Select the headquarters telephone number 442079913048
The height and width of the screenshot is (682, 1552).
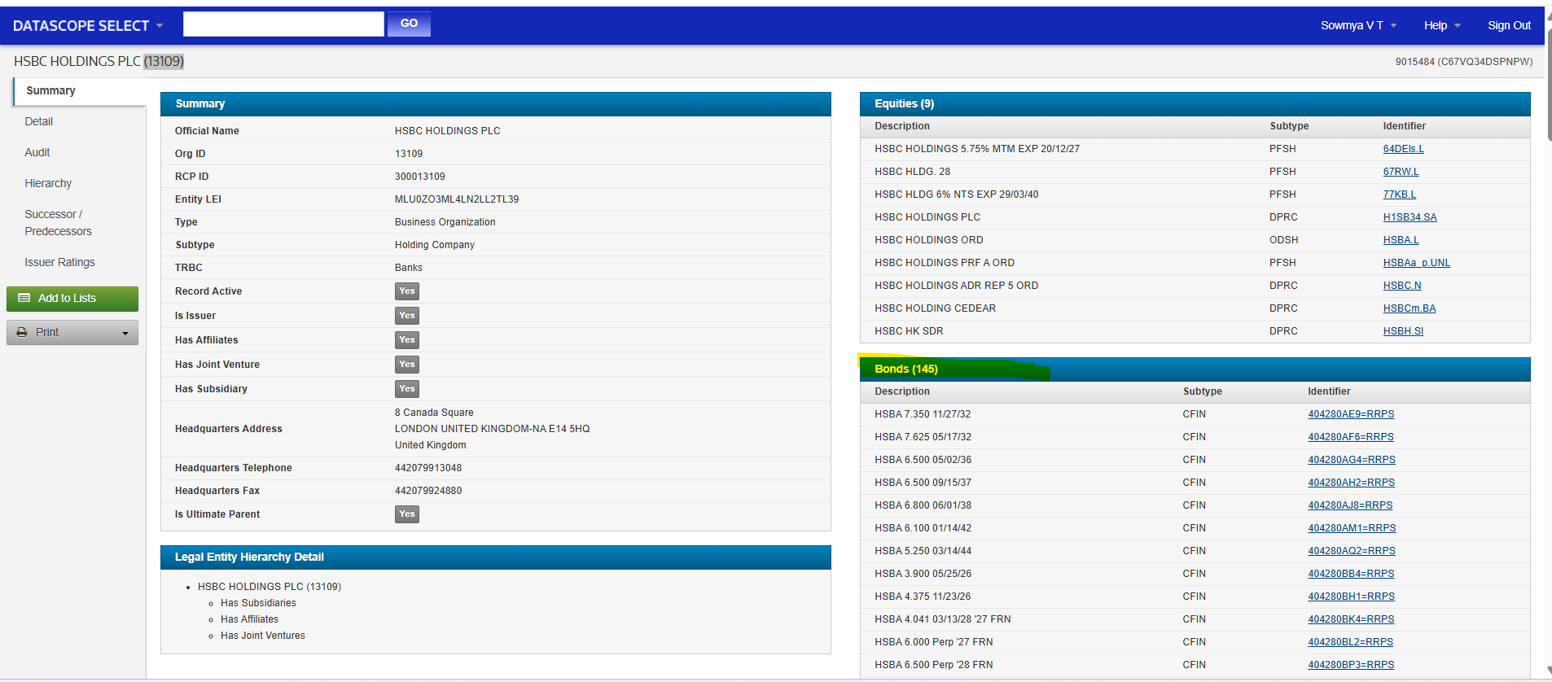(428, 468)
